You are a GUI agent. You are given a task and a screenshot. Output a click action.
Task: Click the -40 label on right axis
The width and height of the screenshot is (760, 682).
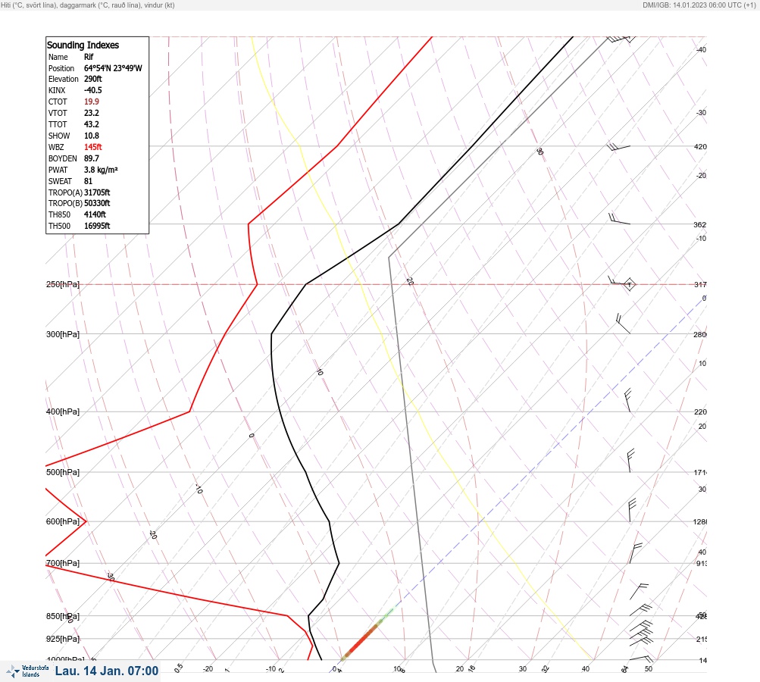(x=701, y=49)
